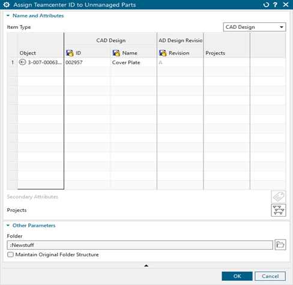Click the lock icon beside ID column
This screenshot has width=293, height=285.
coord(70,53)
